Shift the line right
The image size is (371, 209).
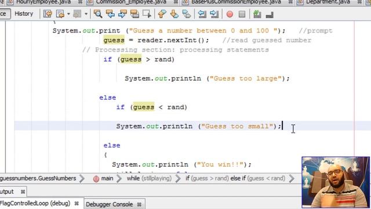coord(214,14)
